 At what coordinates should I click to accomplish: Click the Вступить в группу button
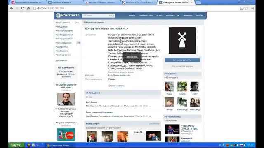(x=182, y=60)
